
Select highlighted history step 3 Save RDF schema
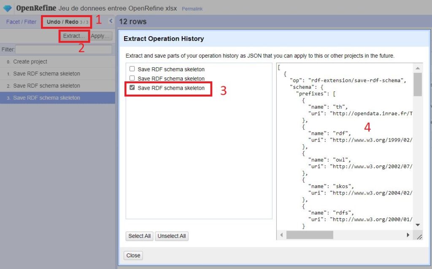tap(46, 98)
